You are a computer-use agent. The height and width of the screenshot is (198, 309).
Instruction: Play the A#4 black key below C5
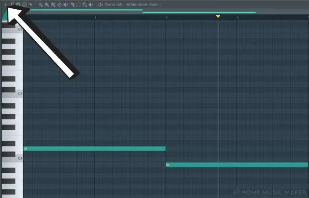point(8,106)
